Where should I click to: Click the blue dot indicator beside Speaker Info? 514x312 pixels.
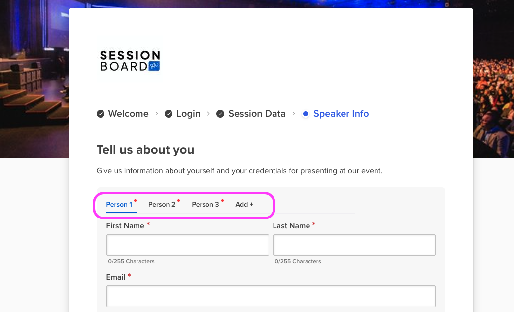(306, 113)
